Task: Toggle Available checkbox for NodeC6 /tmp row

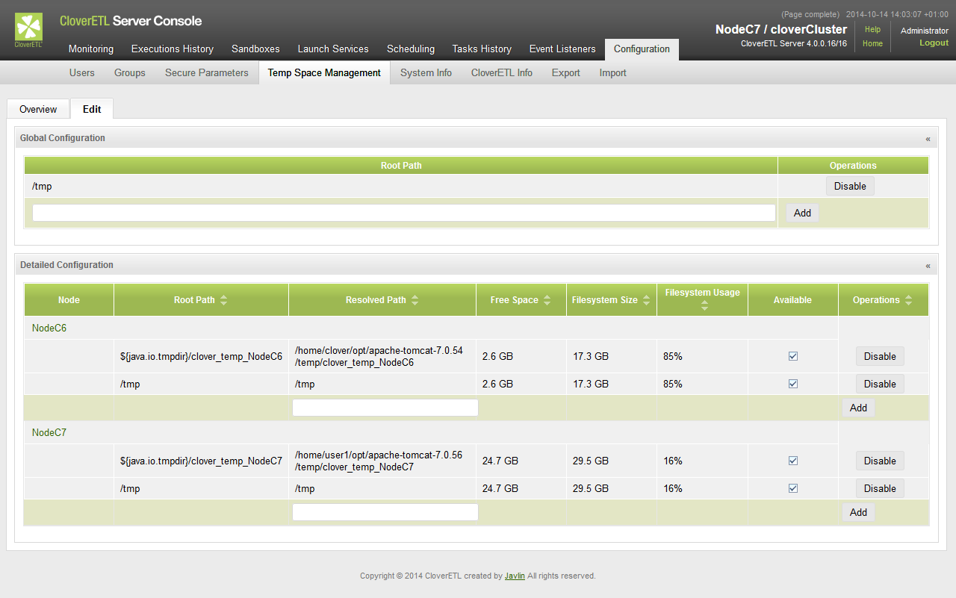Action: [793, 384]
